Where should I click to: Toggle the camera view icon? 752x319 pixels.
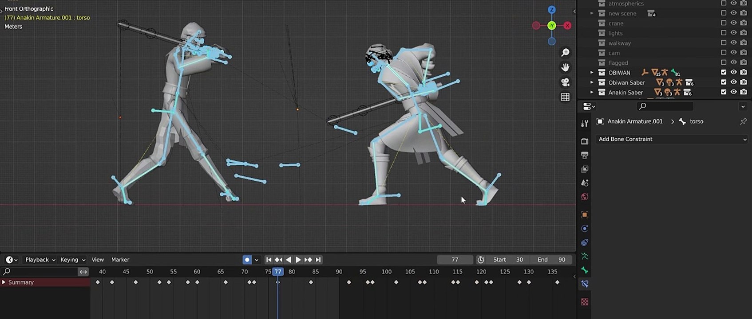(565, 82)
